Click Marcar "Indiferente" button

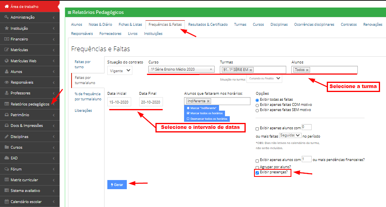(202, 108)
